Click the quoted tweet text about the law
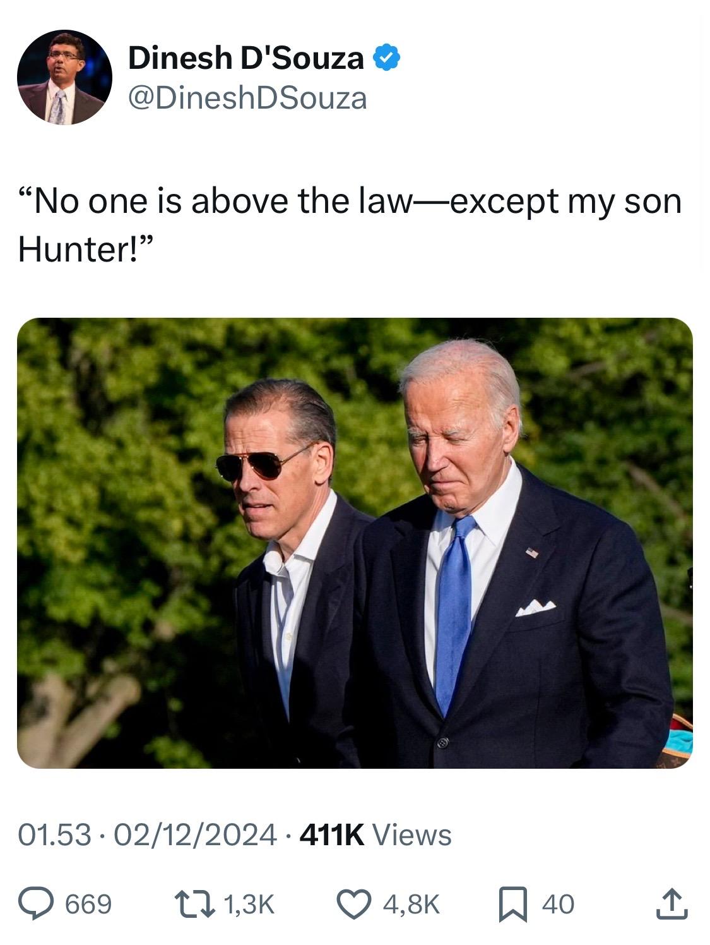Viewport: 710px width, 945px height. click(x=350, y=225)
